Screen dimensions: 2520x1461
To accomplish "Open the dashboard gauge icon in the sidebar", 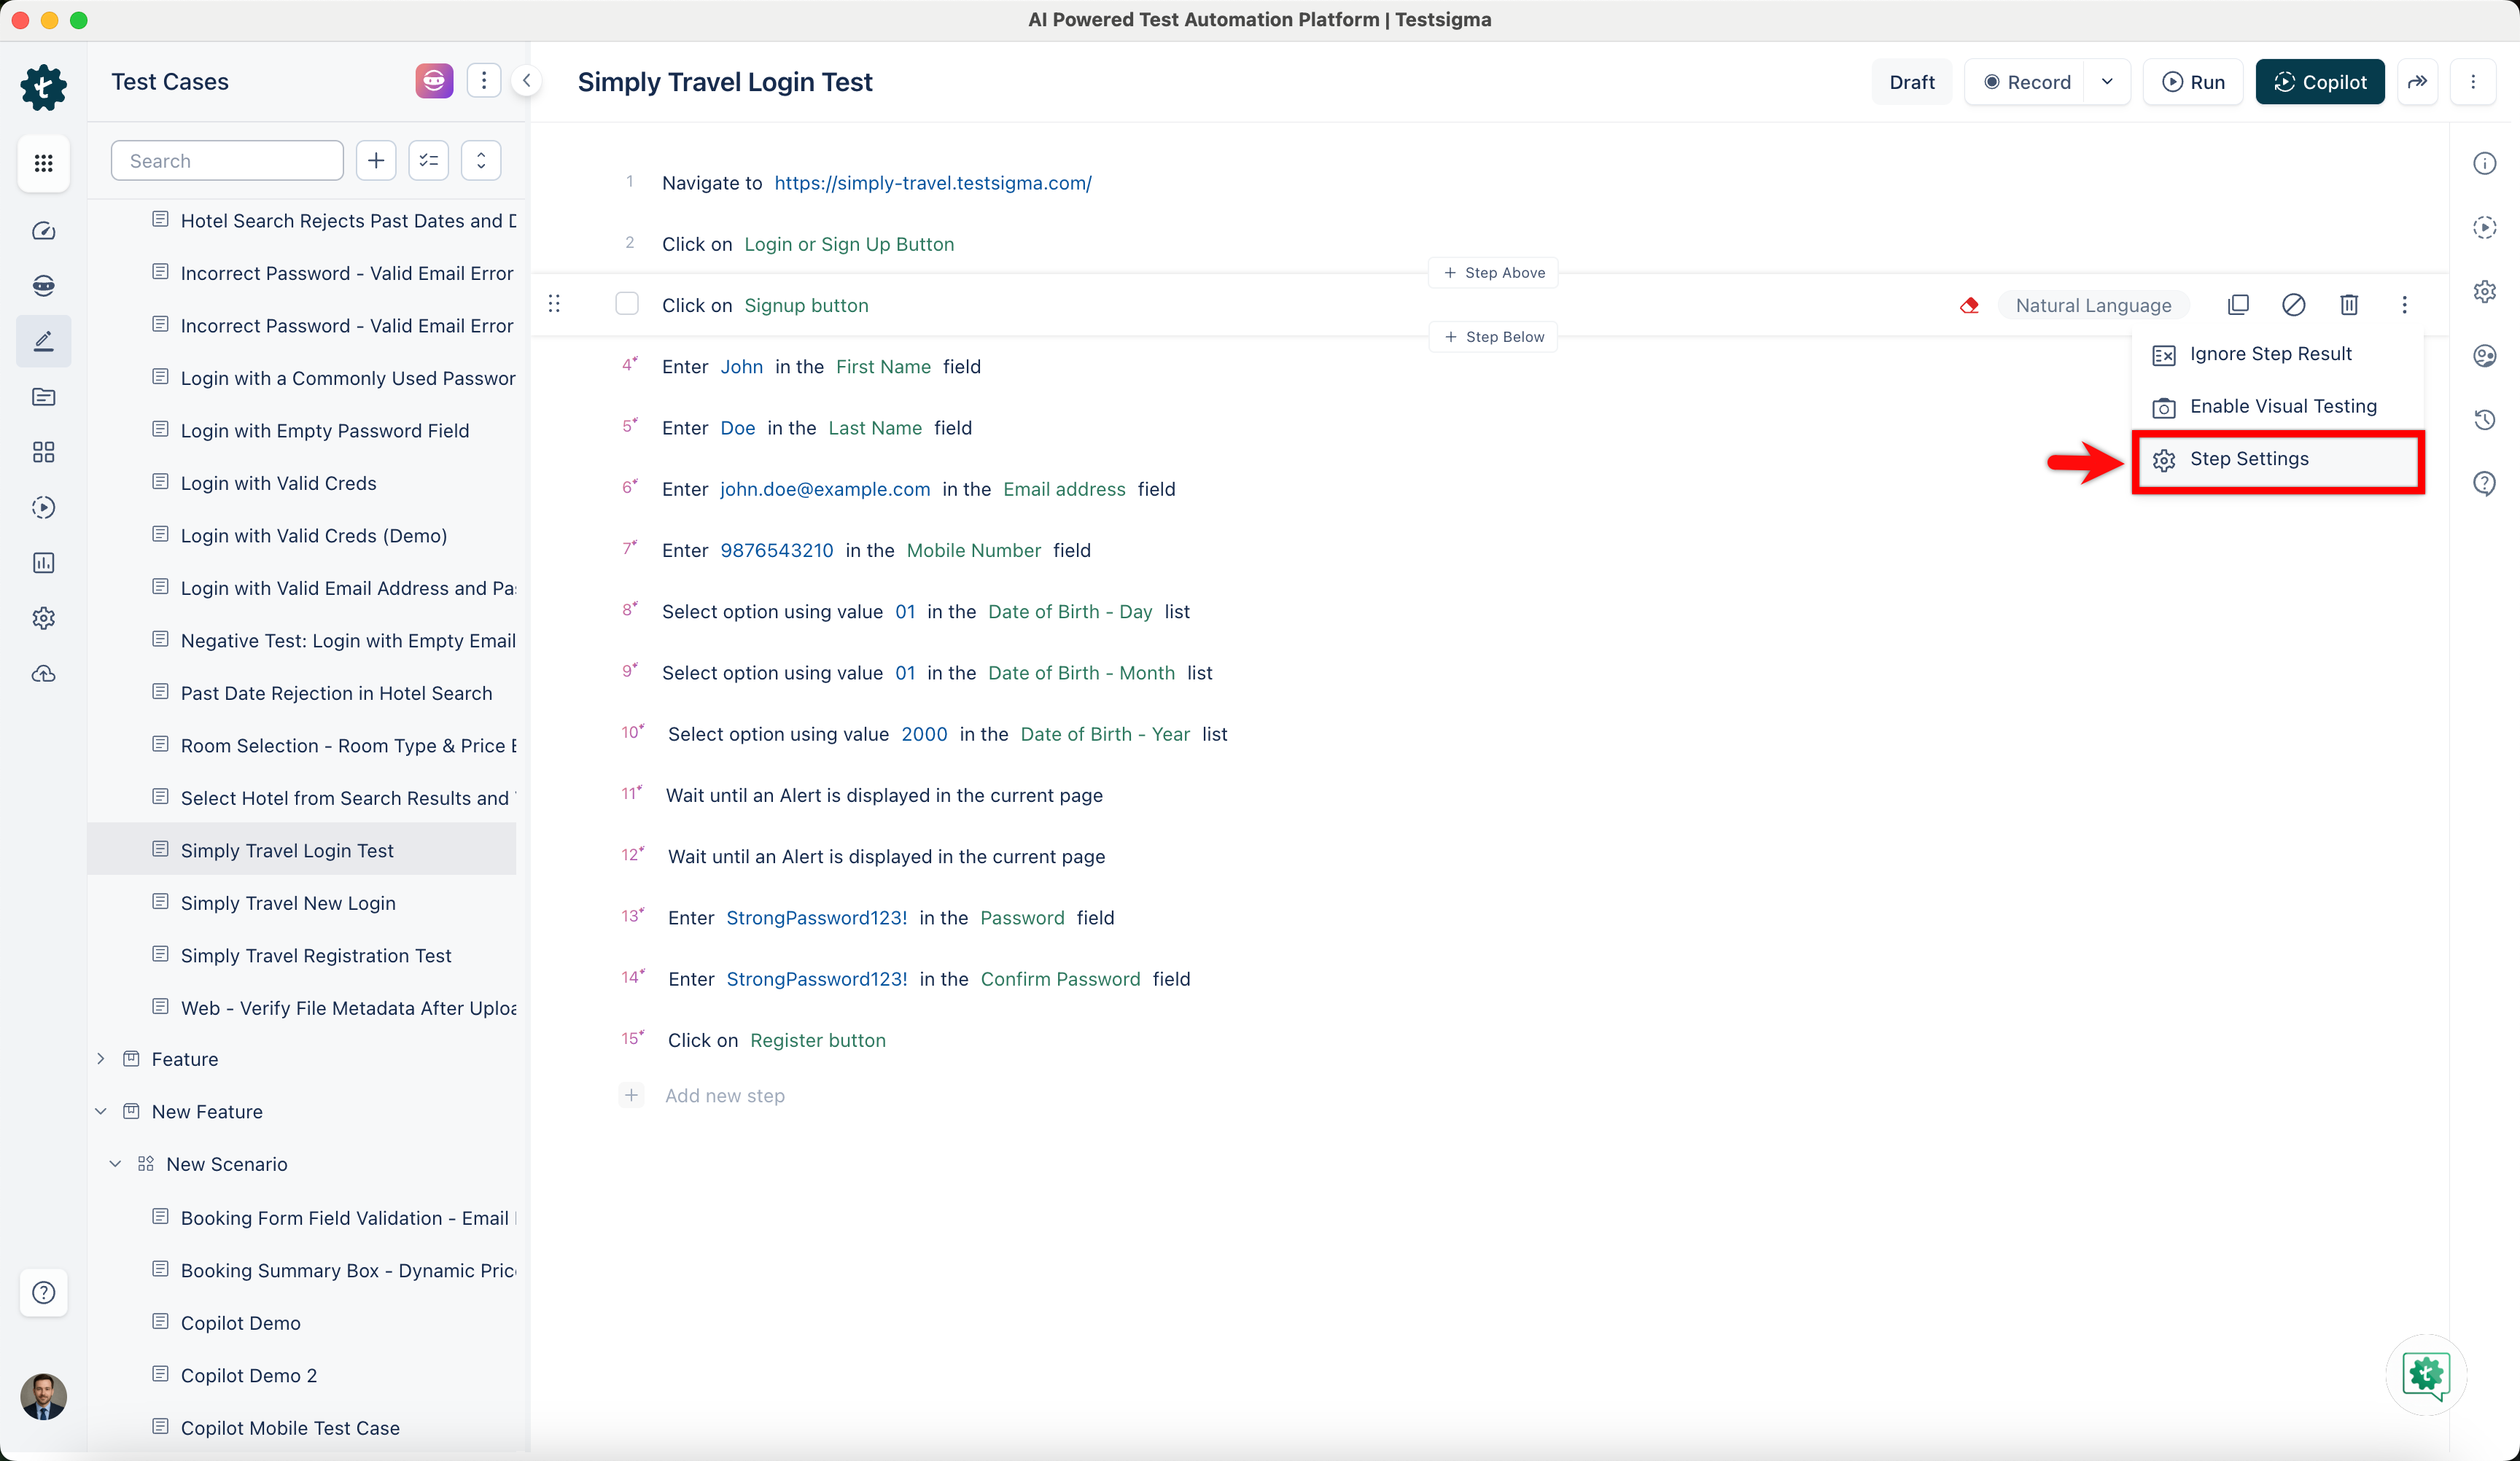I will (x=43, y=231).
